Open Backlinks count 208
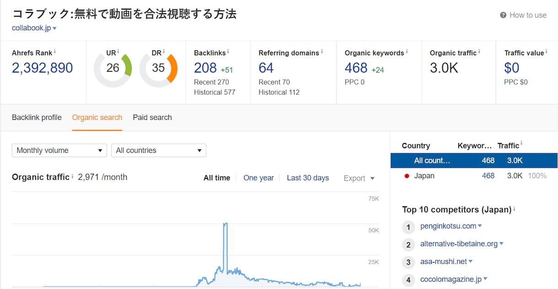Screen dimensions: 558x289 205,68
